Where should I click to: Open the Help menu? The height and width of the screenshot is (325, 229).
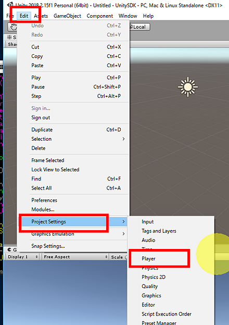(148, 16)
